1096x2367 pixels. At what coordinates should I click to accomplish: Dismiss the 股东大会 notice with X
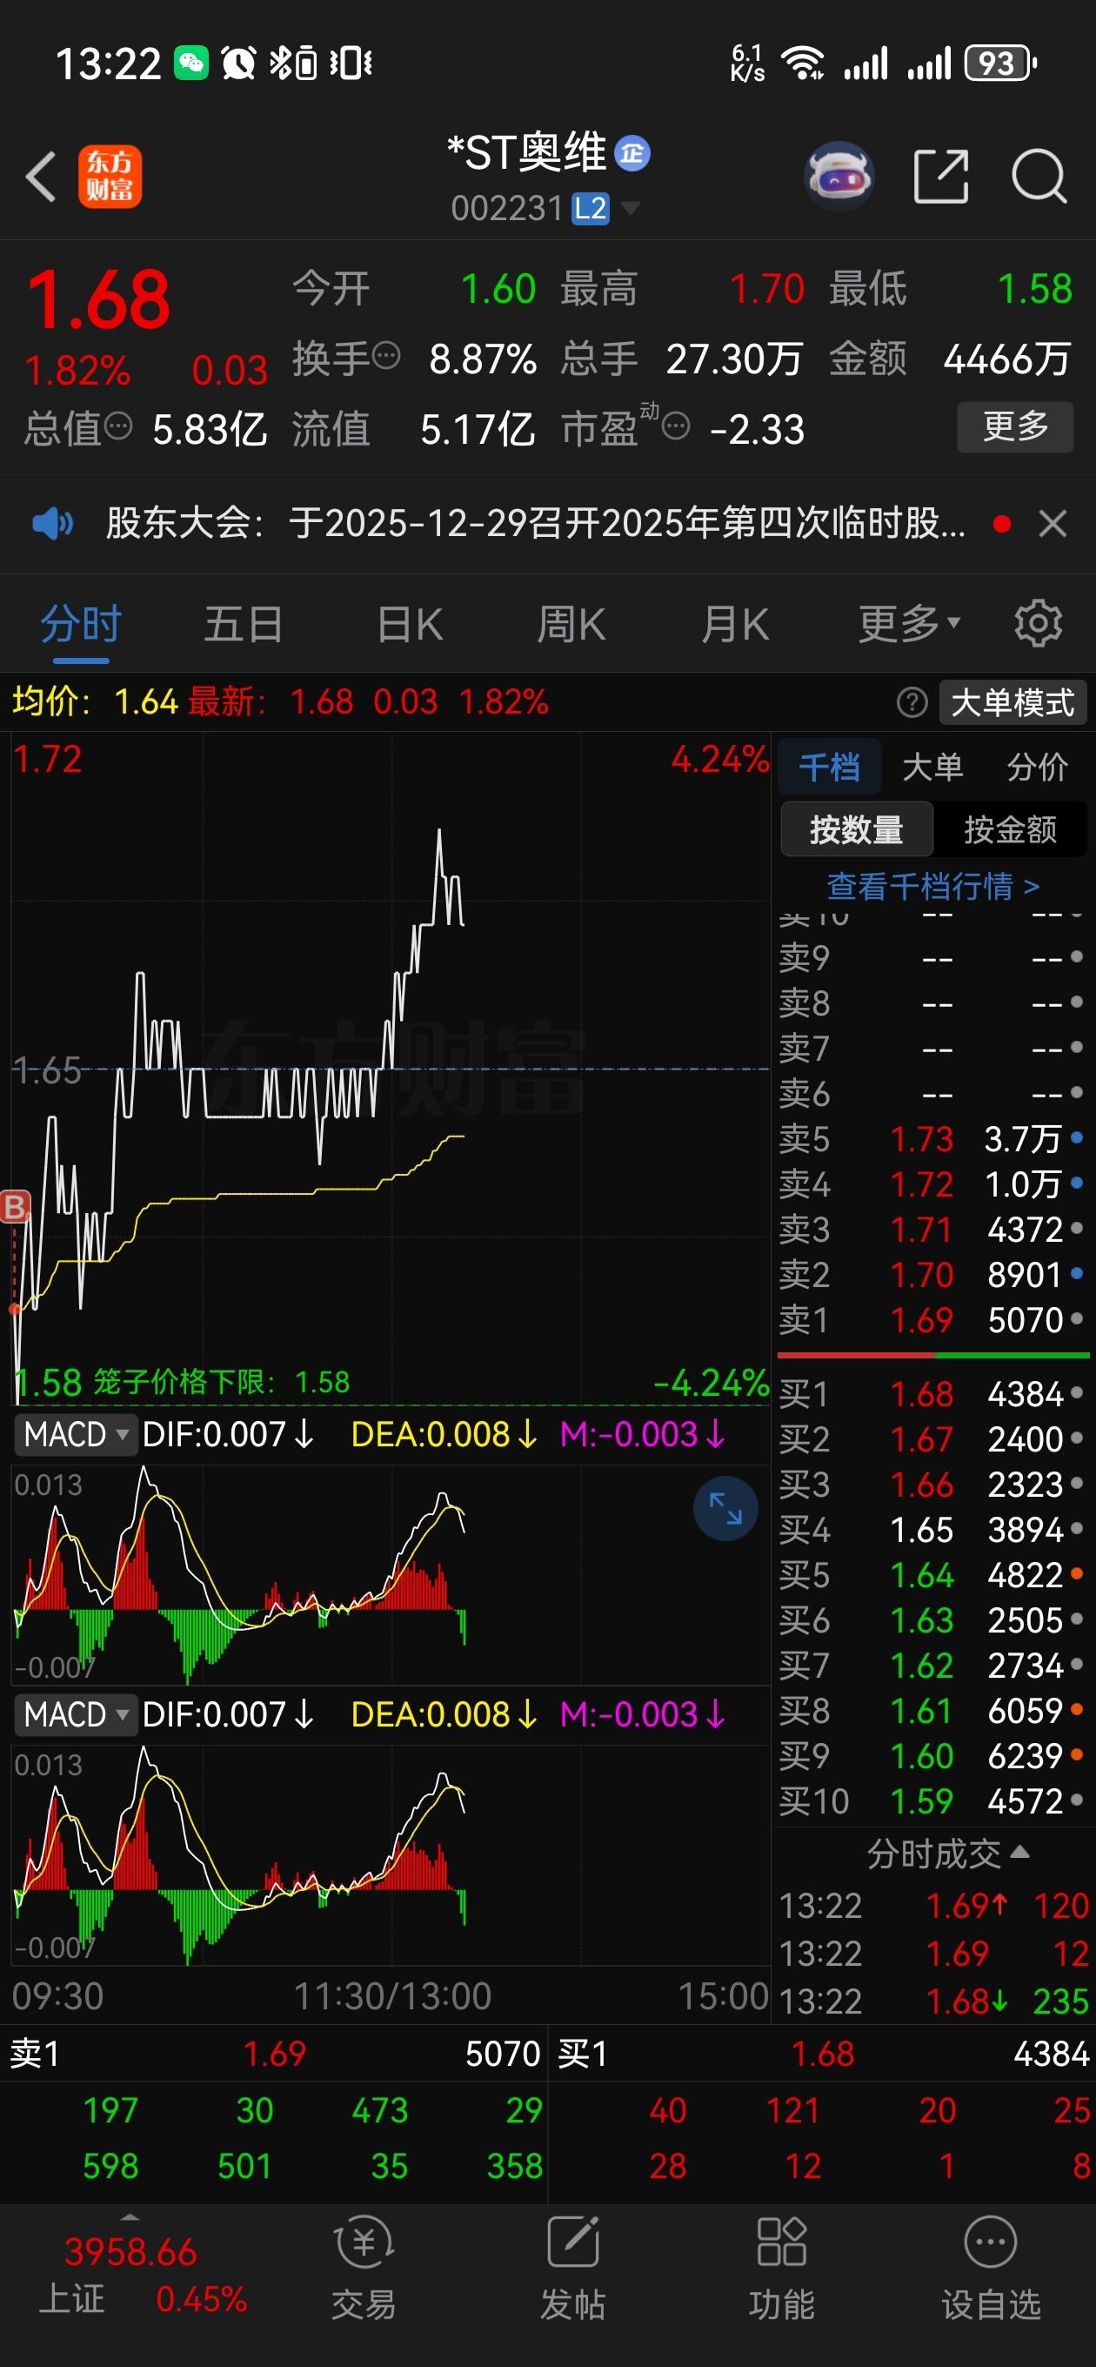(x=1053, y=524)
